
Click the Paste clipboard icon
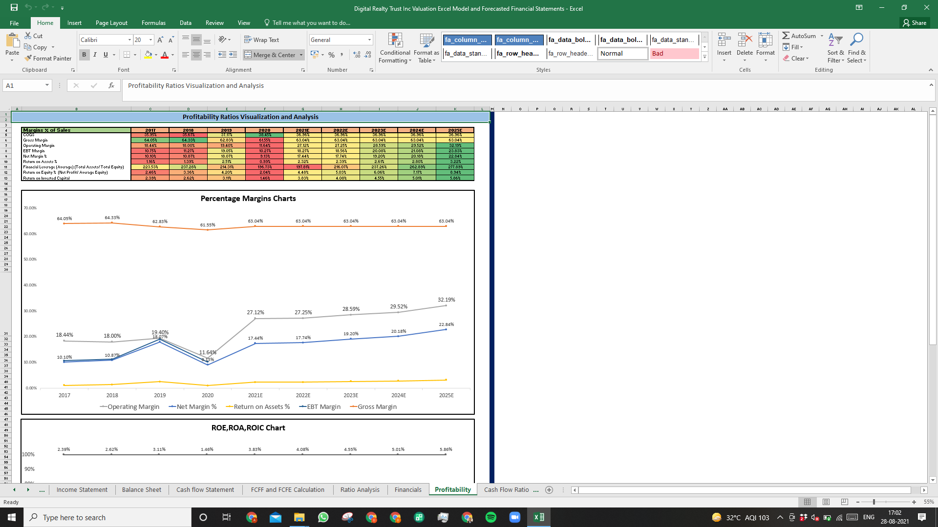[12, 41]
